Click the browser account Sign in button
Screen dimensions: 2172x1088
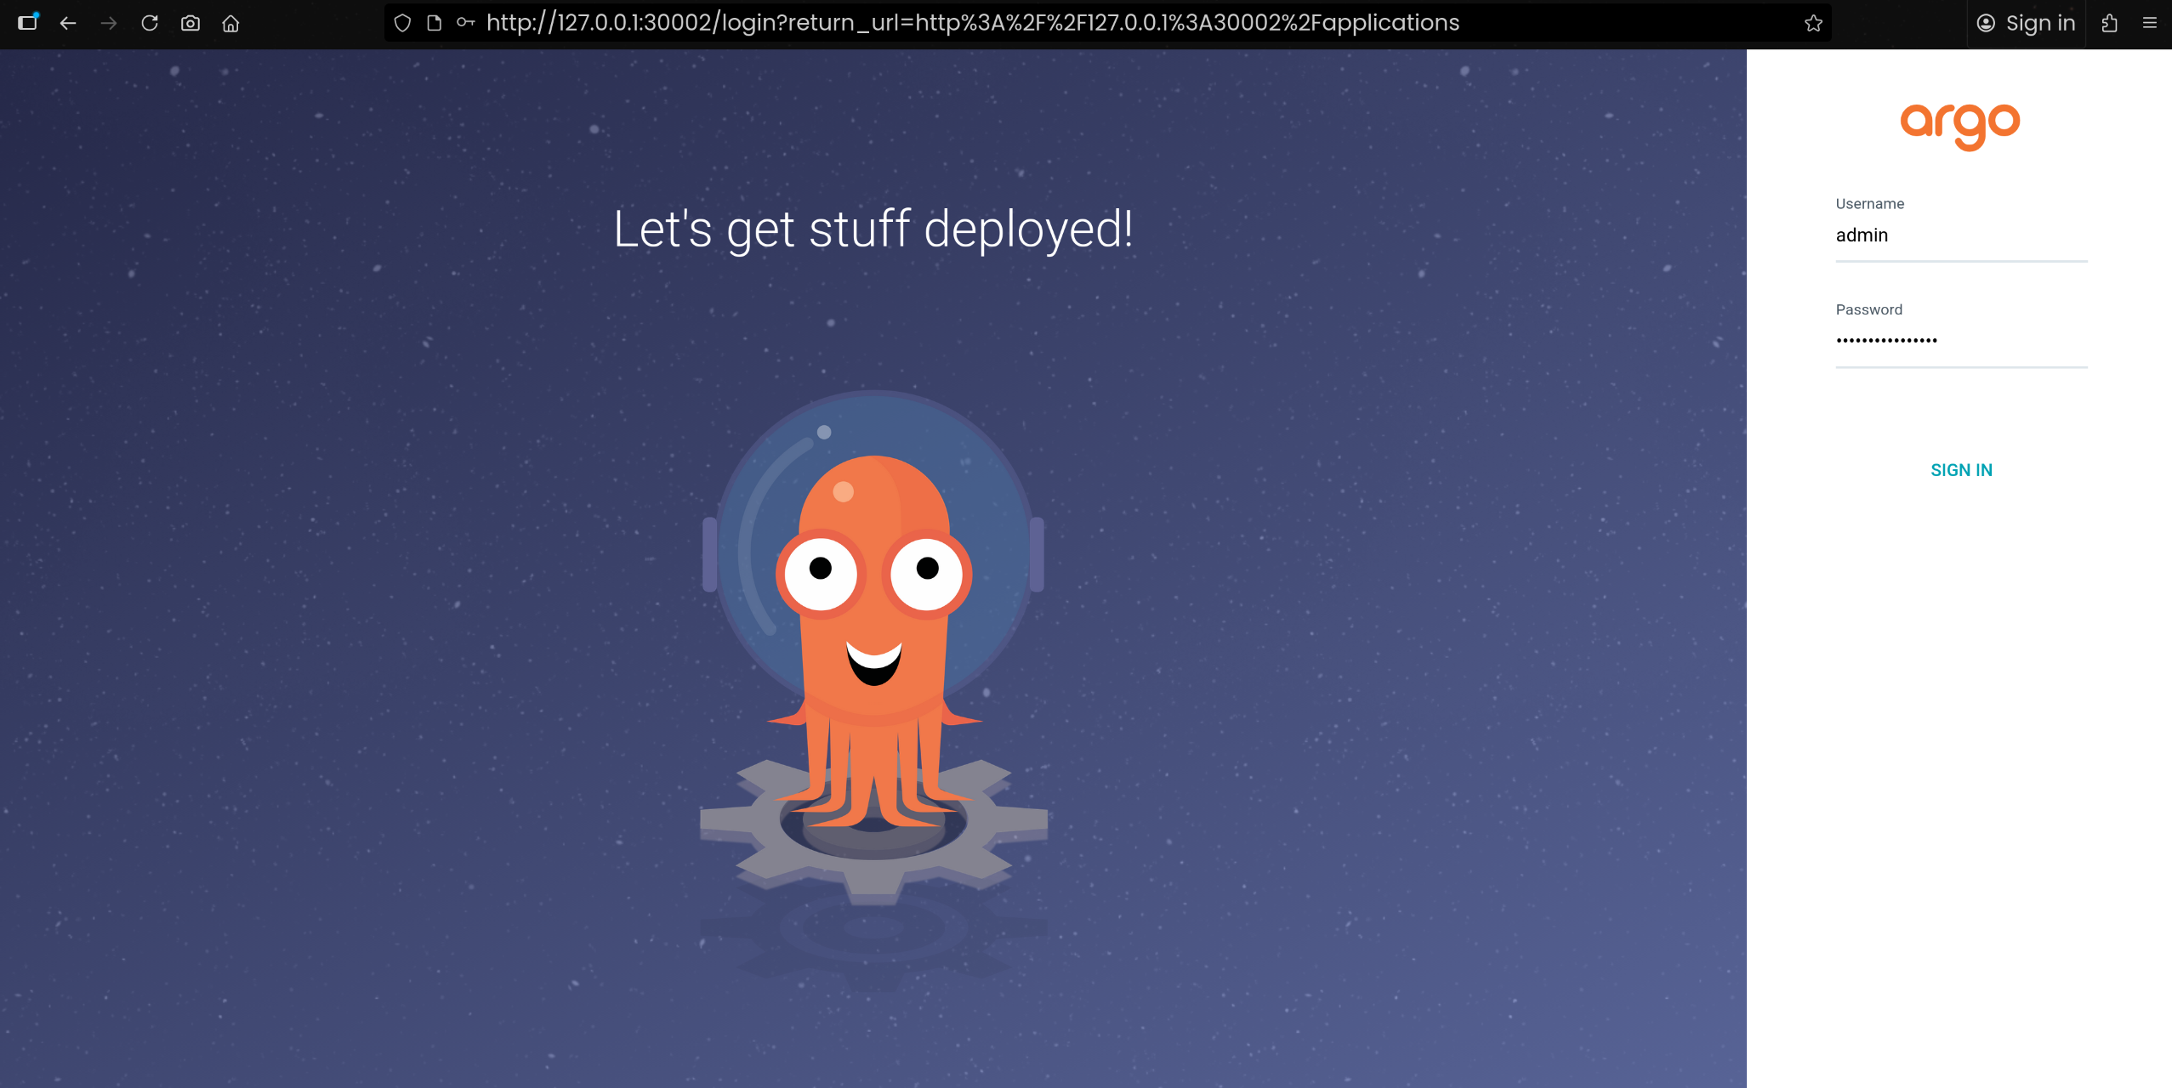2026,23
